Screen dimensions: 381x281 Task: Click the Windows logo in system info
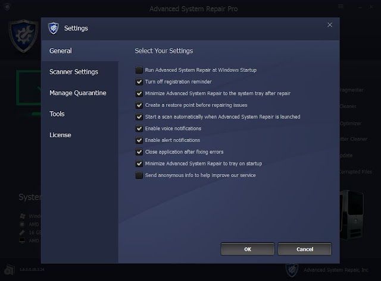coord(23,216)
